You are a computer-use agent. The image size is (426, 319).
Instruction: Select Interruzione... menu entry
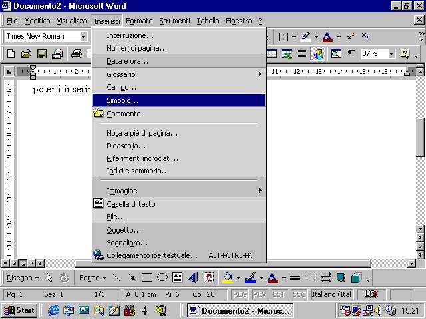pos(178,35)
